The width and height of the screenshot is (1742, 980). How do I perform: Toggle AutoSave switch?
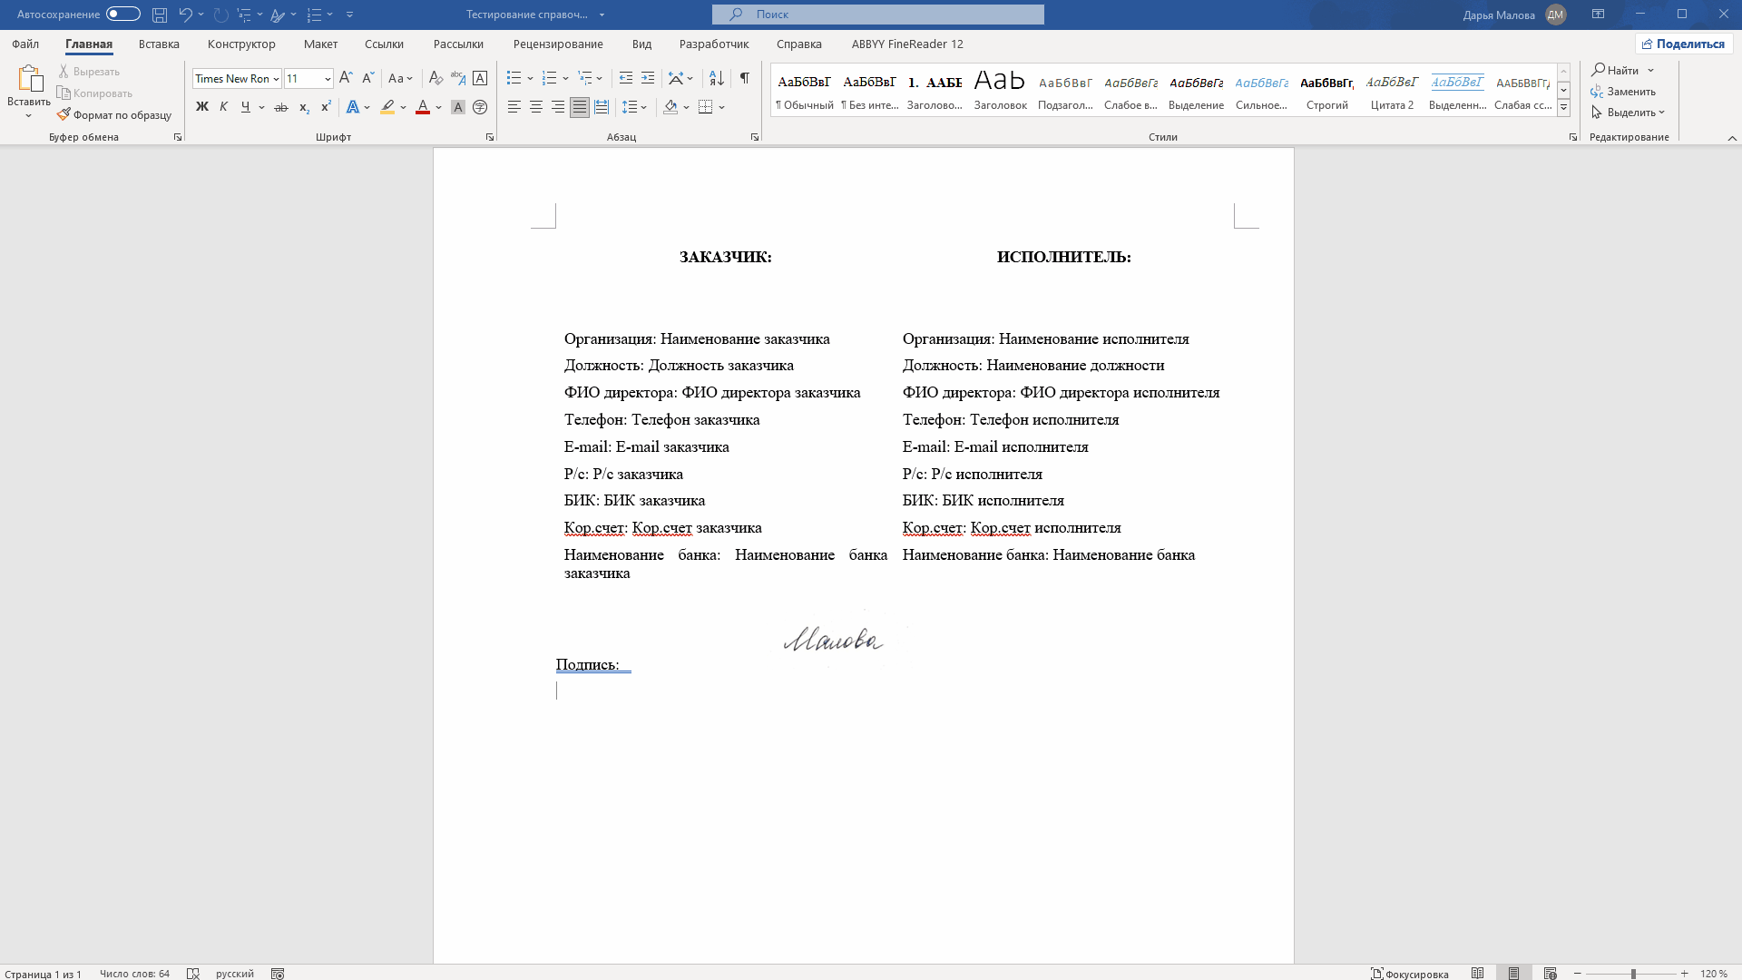pyautogui.click(x=123, y=14)
